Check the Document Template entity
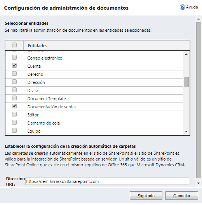This screenshot has width=202, height=205. pos(14,98)
